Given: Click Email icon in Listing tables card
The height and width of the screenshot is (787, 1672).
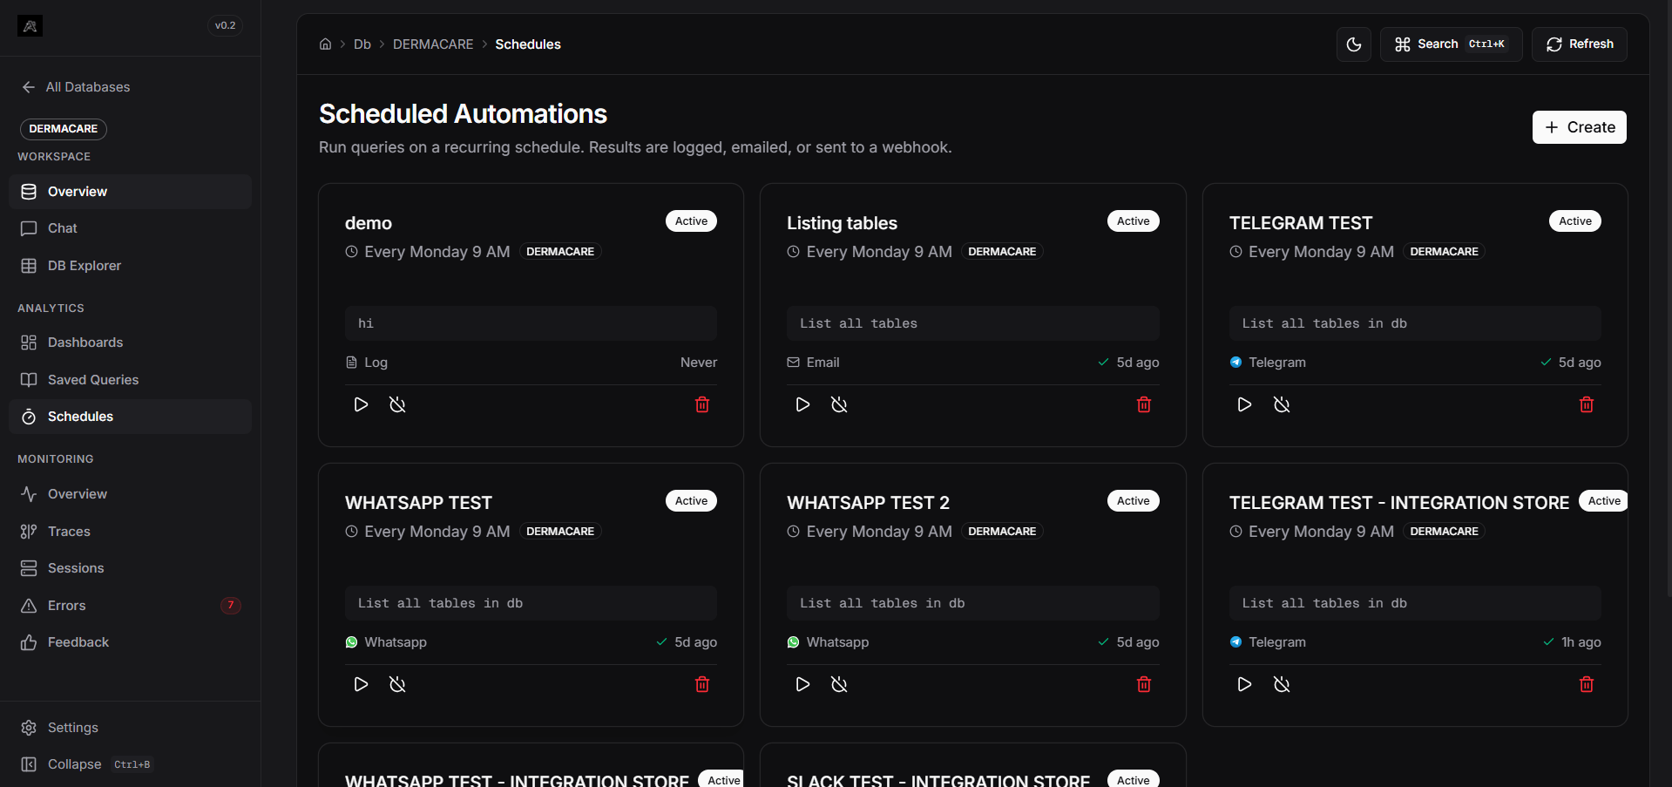Looking at the screenshot, I should [793, 363].
